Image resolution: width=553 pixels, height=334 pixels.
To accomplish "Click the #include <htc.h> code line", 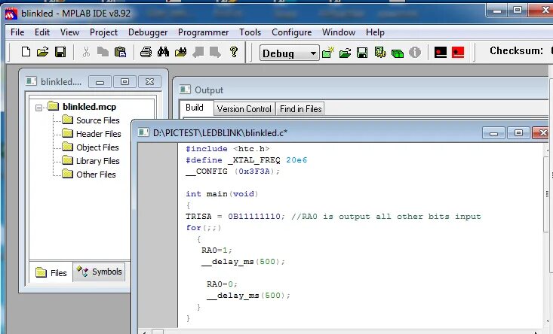I will [228, 149].
